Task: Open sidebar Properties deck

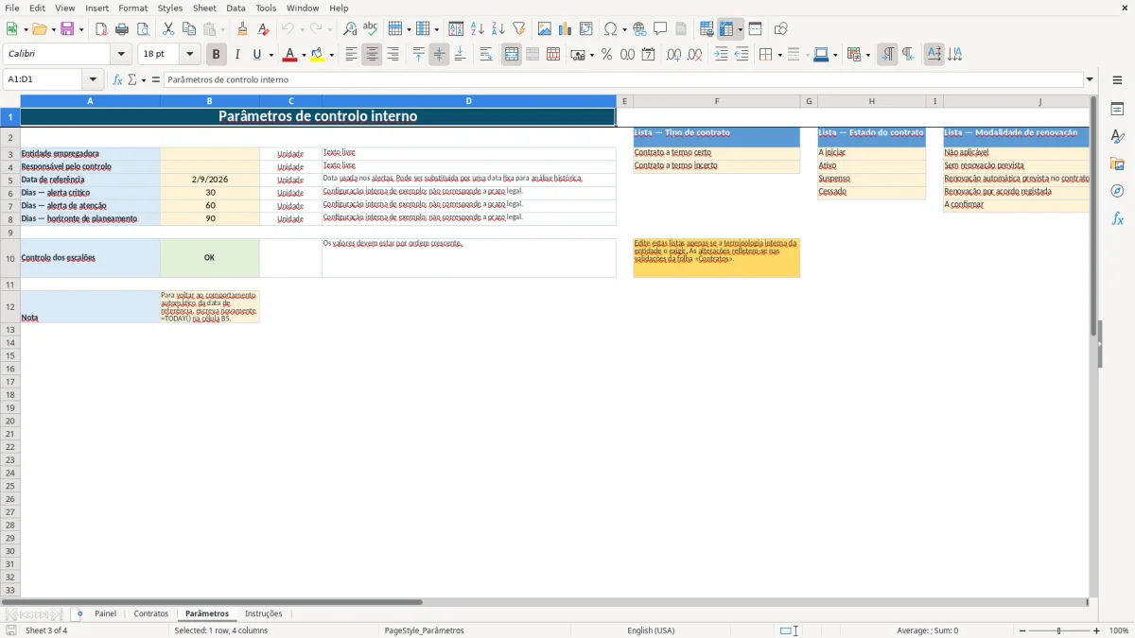Action: pos(1117,109)
